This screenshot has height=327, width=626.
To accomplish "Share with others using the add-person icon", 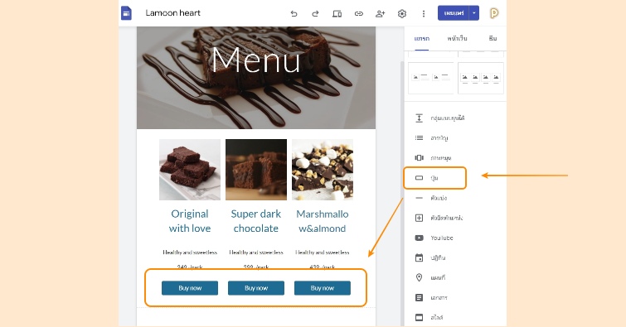I will point(380,13).
